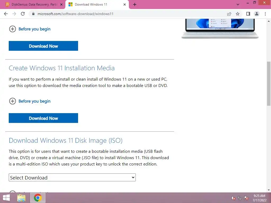The width and height of the screenshot is (271, 203).
Task: Open the network tray icon
Action: 240,198
